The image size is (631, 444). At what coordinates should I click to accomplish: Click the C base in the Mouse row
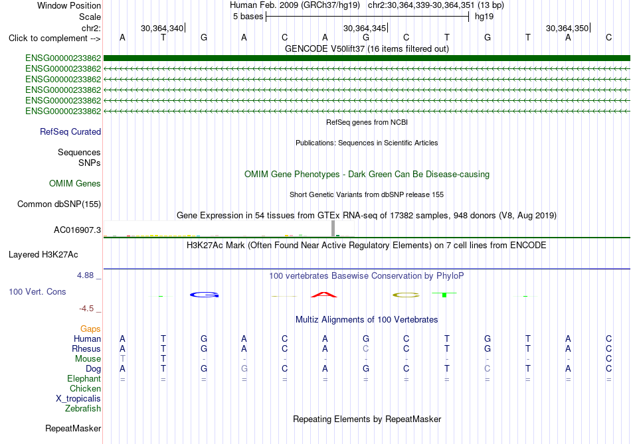[609, 359]
